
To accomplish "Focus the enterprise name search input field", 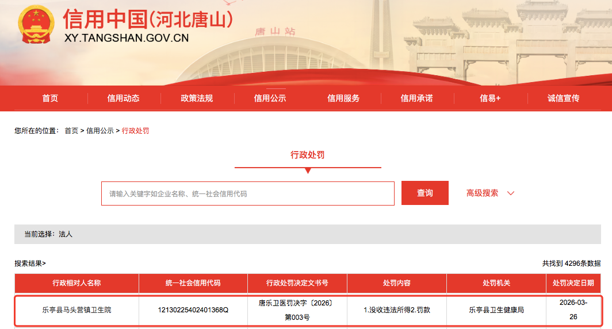I will coord(247,193).
